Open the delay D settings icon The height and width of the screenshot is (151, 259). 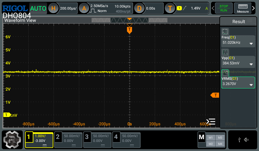click(139, 8)
